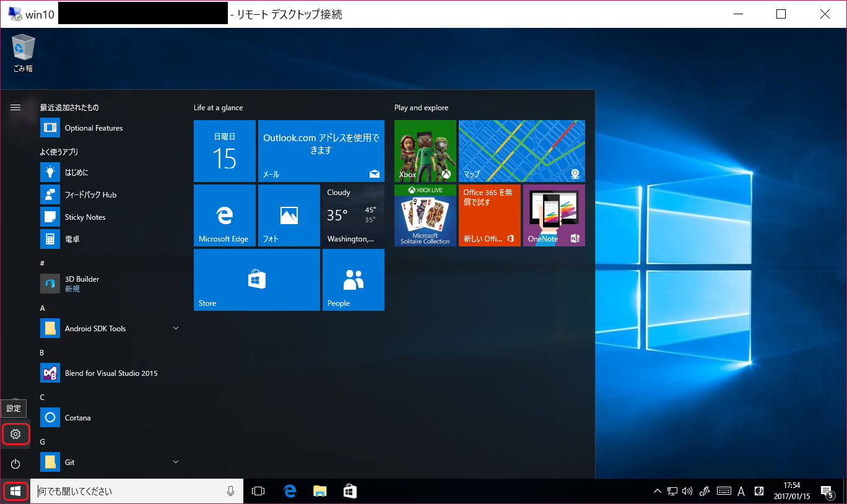The image size is (847, 504).
Task: Open the マップ tile
Action: pyautogui.click(x=521, y=151)
